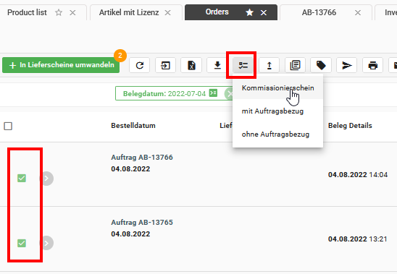Close the Orders tab
The image size is (397, 274).
(264, 12)
